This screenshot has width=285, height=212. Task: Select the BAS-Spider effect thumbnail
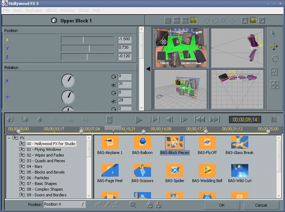coord(175,170)
